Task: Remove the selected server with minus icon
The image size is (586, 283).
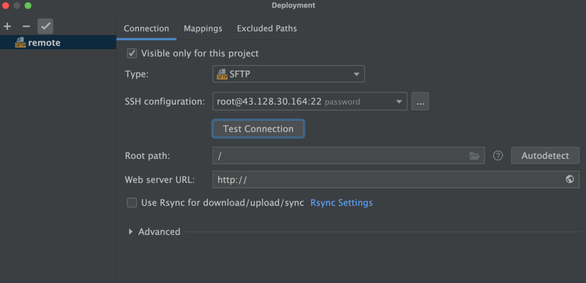Action: coord(26,26)
